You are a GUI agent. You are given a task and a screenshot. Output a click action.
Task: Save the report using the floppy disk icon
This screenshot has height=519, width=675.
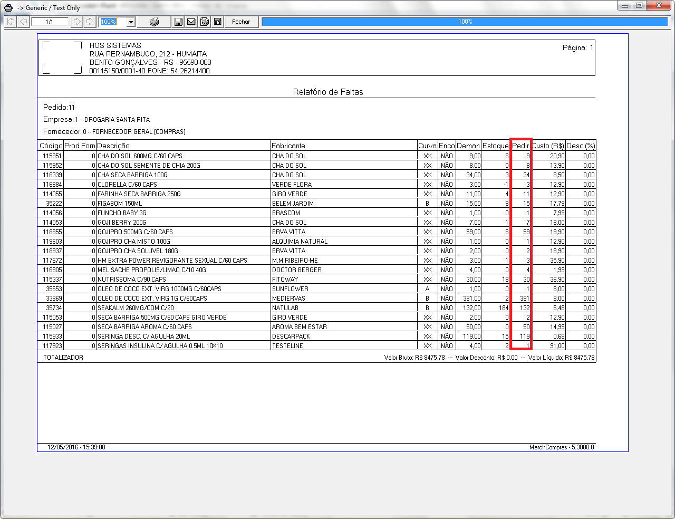pyautogui.click(x=178, y=22)
